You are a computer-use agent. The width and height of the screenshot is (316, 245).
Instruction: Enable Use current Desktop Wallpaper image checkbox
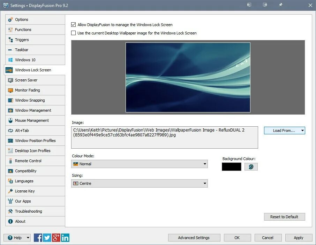(x=73, y=33)
